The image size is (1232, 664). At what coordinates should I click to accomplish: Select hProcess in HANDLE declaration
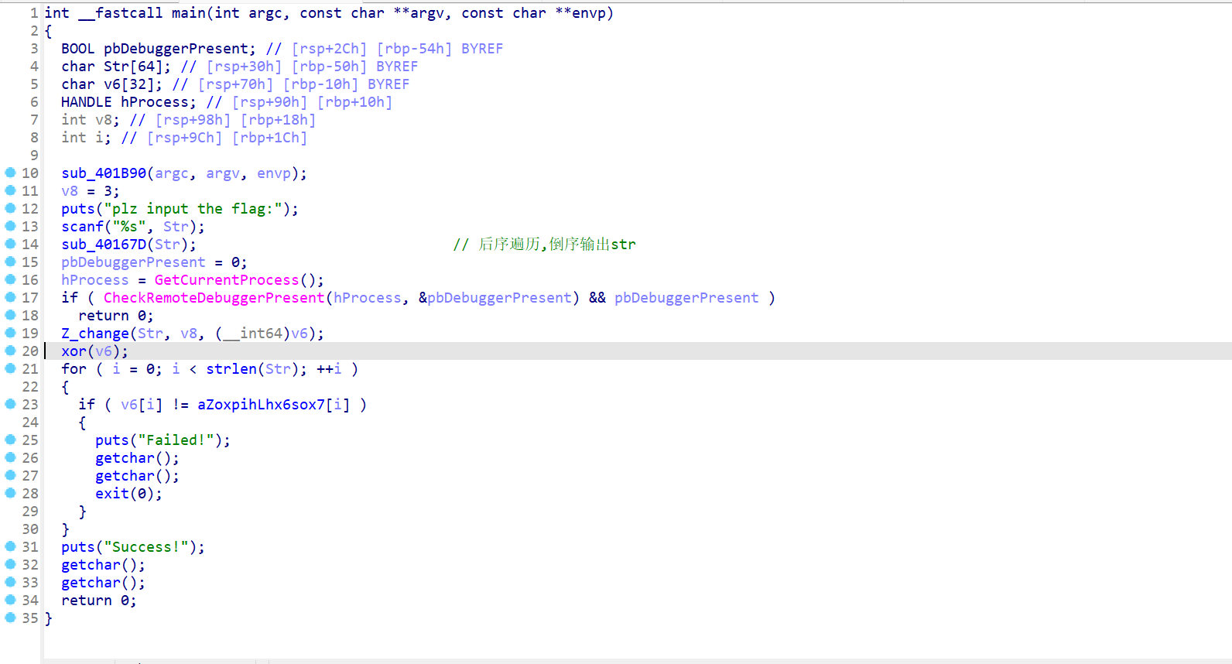[x=155, y=102]
